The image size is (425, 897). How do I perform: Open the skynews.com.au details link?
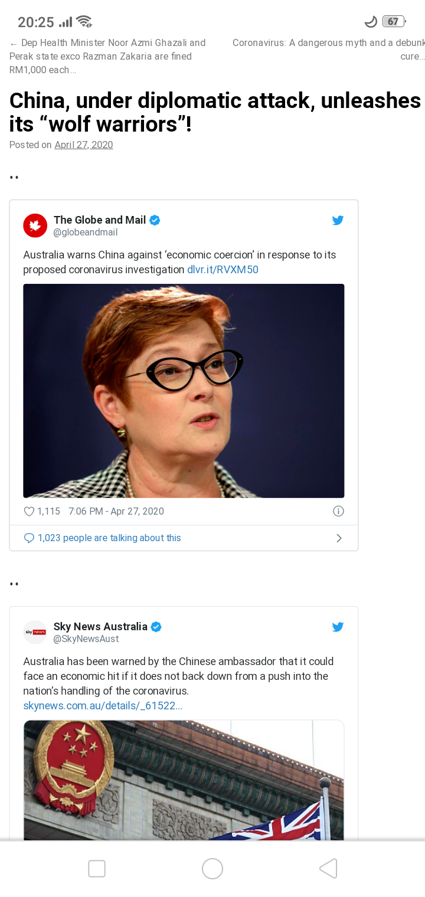click(103, 706)
